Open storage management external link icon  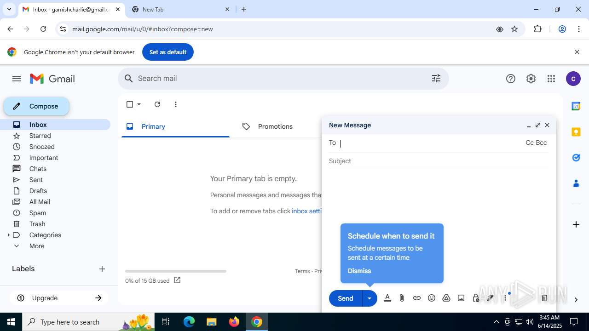tap(177, 280)
